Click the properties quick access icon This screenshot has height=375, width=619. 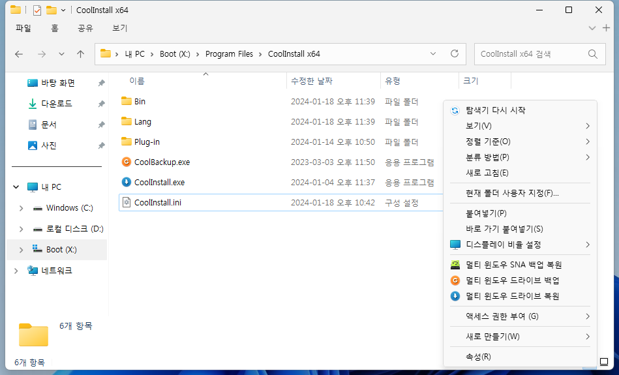tap(37, 10)
